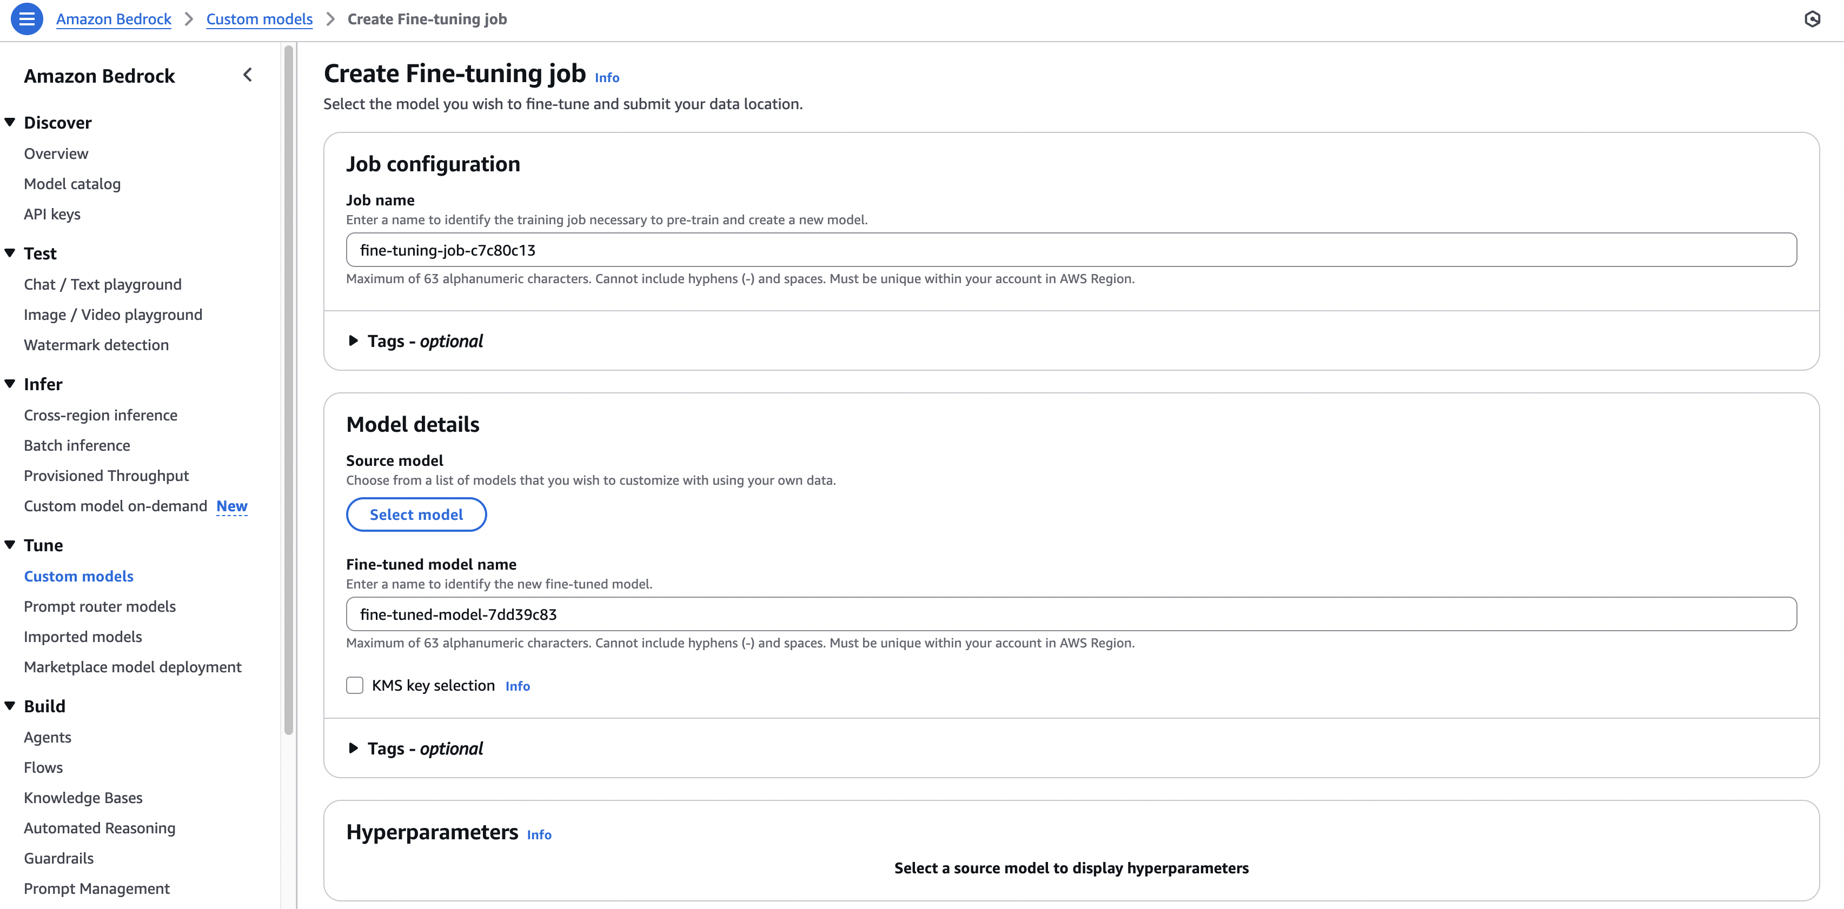Image resolution: width=1844 pixels, height=909 pixels.
Task: Open Info link next to Hyperparameters
Action: coord(539,834)
